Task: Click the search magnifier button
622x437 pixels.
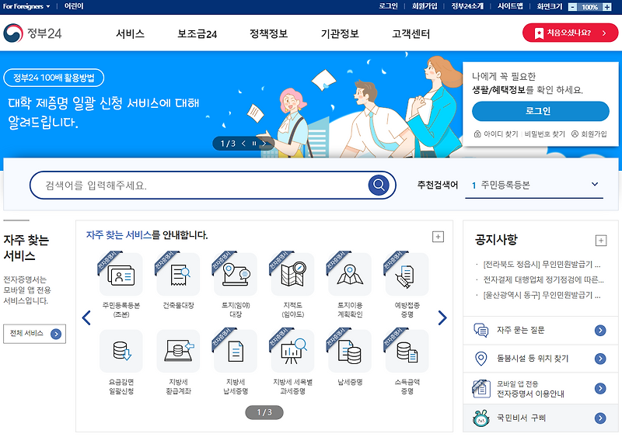Action: click(379, 185)
